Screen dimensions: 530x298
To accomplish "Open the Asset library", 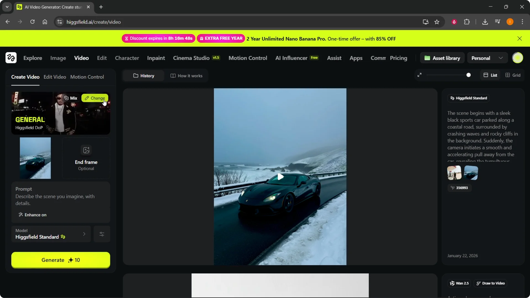I will coord(442,58).
